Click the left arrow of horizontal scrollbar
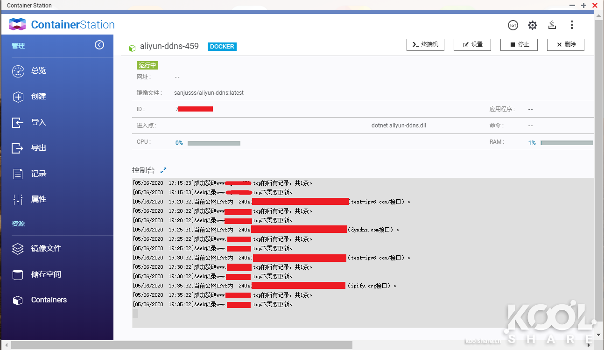Image resolution: width=604 pixels, height=350 pixels. [6, 345]
